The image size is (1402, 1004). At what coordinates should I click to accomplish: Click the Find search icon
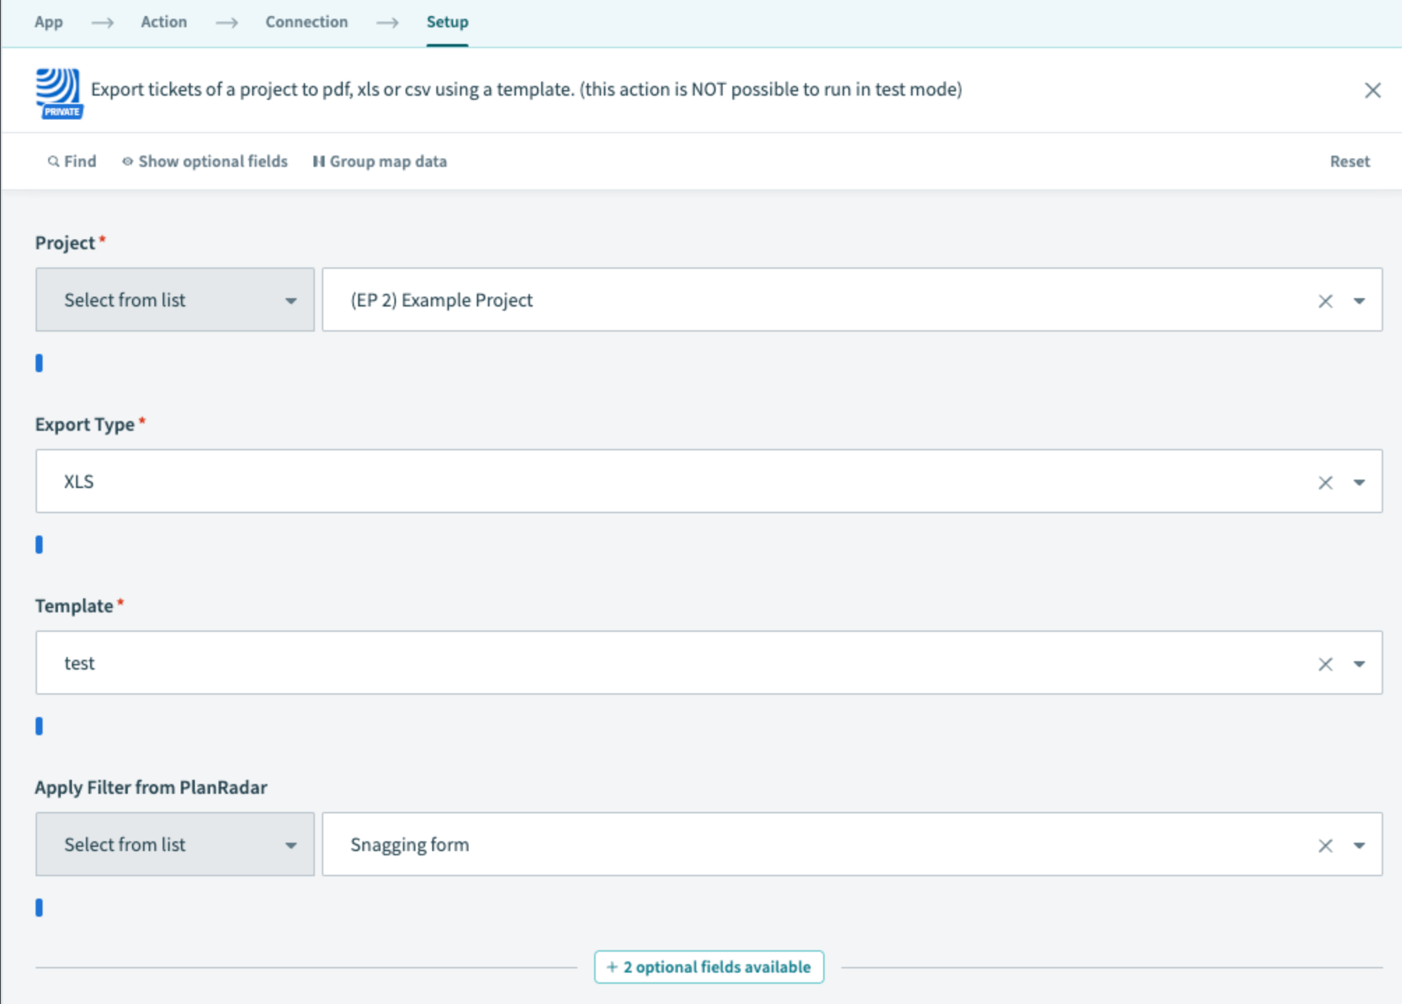(x=53, y=161)
